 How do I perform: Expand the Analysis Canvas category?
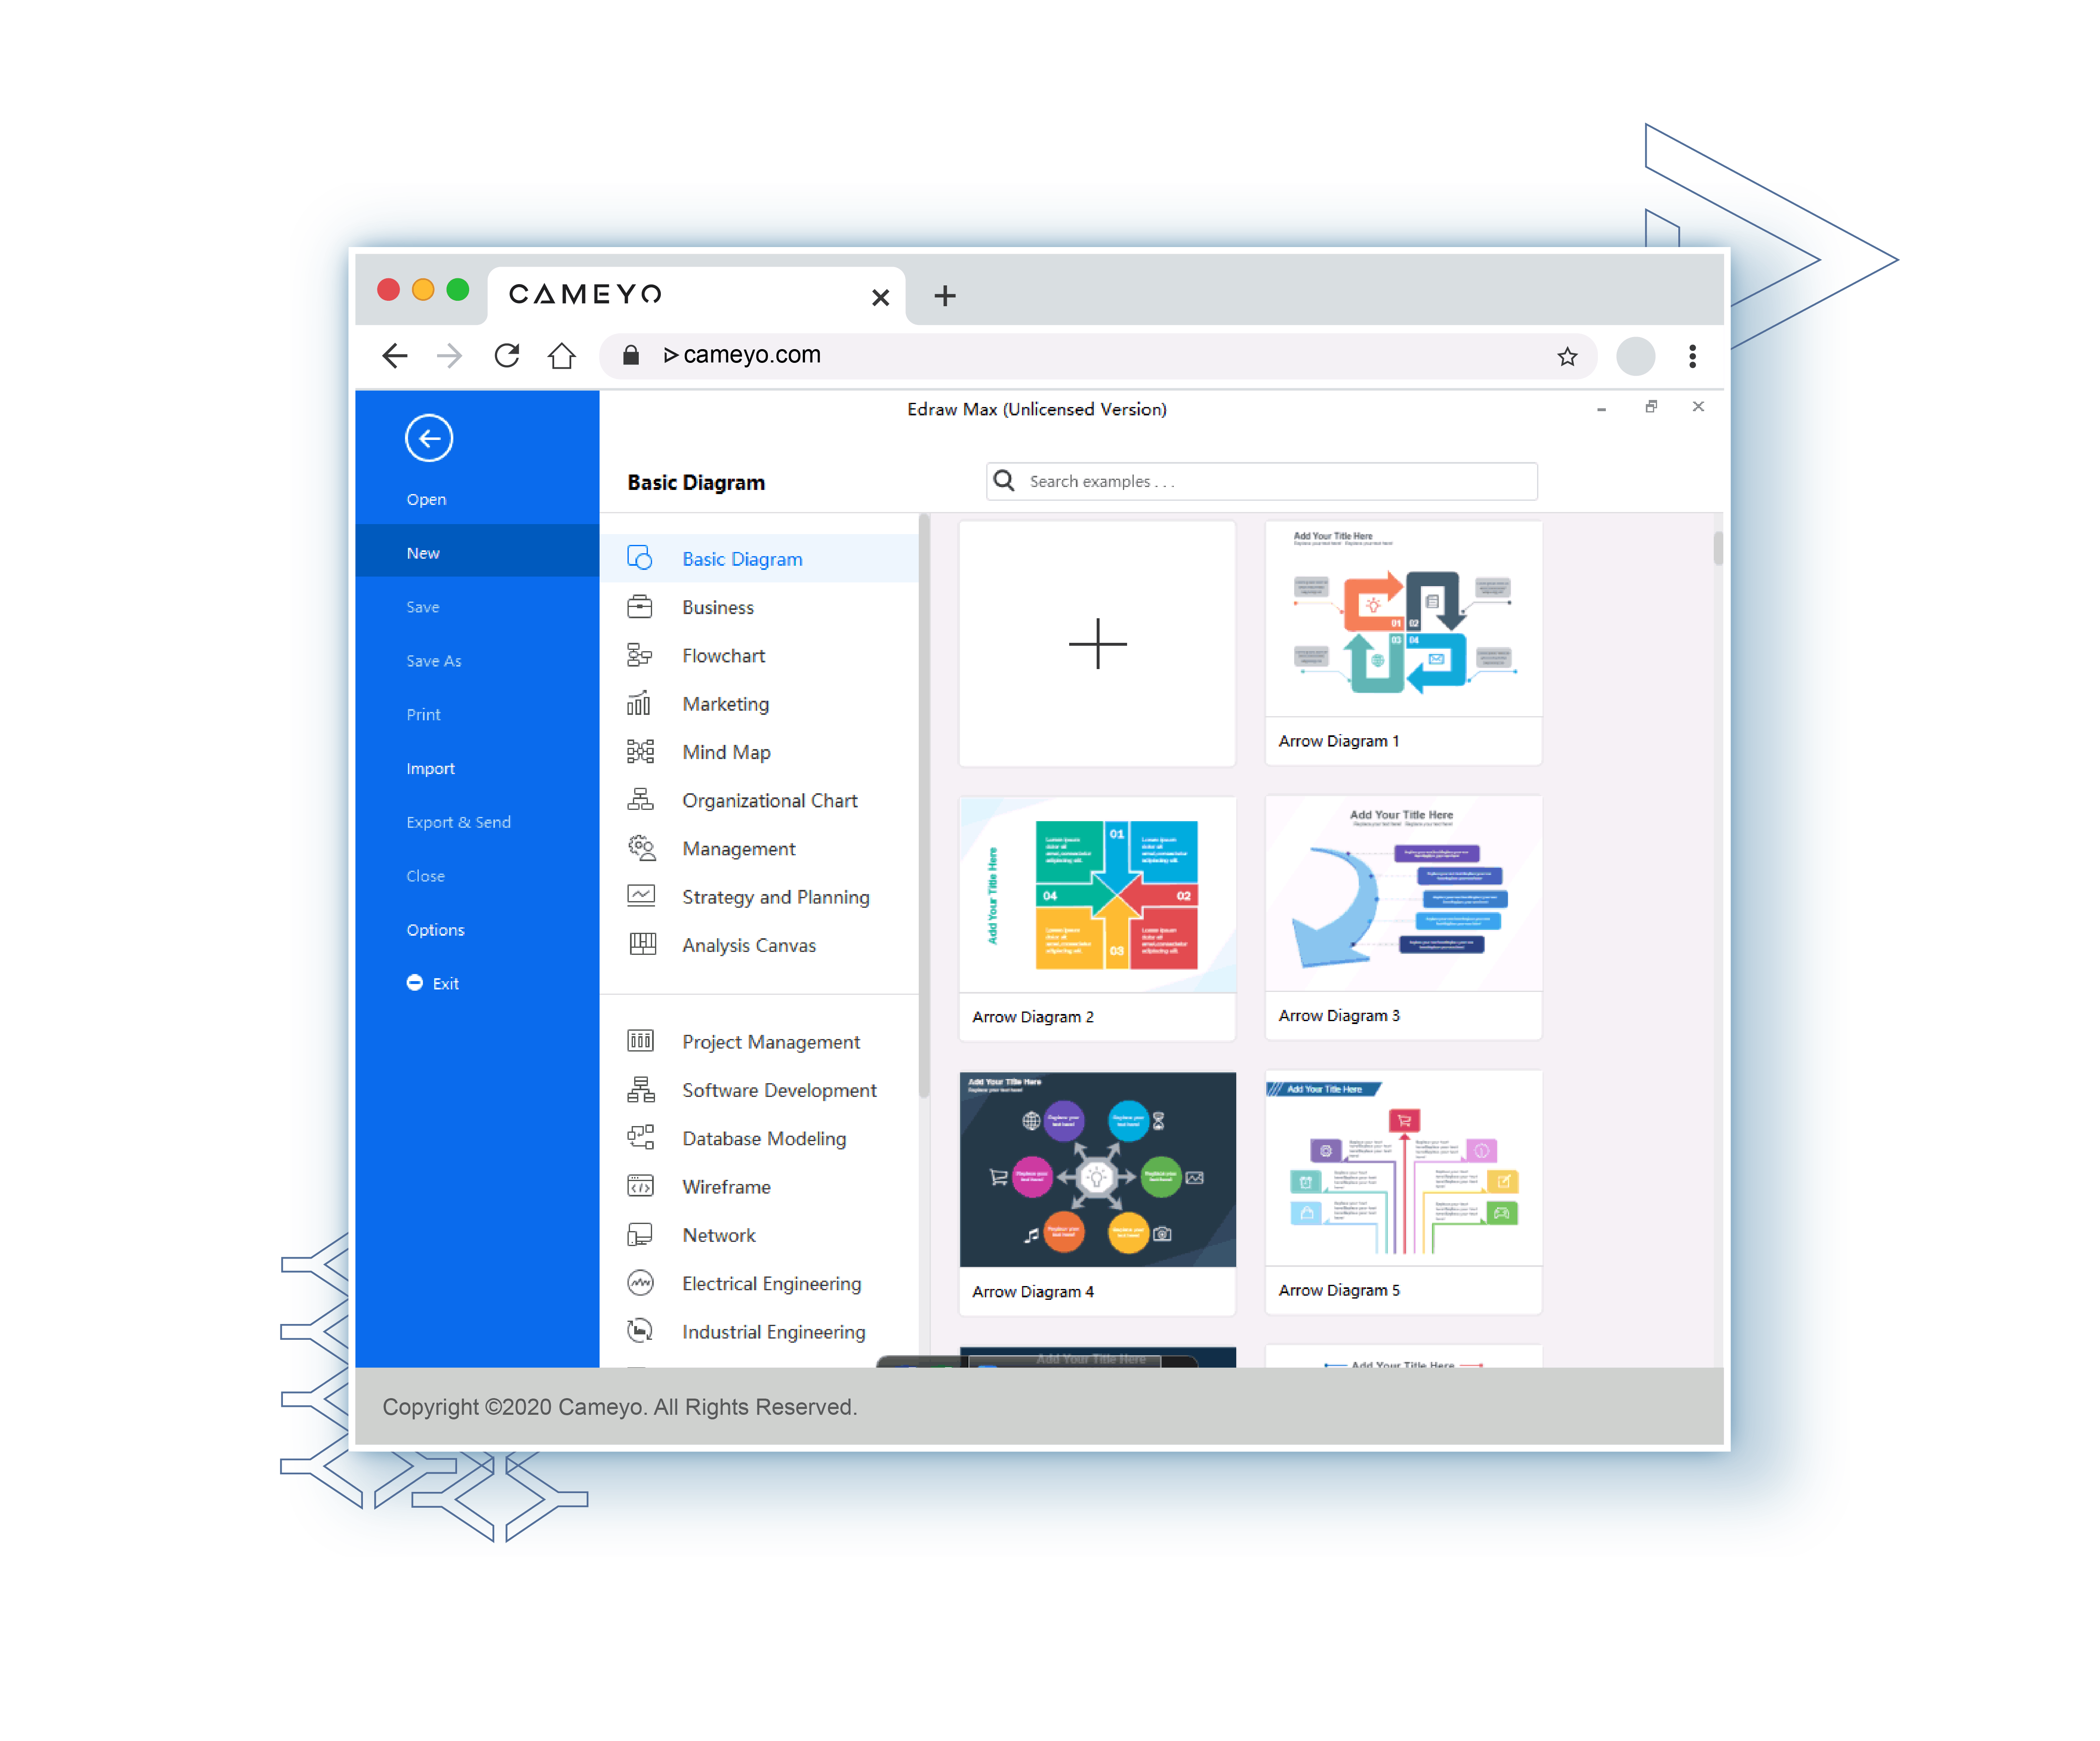tap(748, 946)
